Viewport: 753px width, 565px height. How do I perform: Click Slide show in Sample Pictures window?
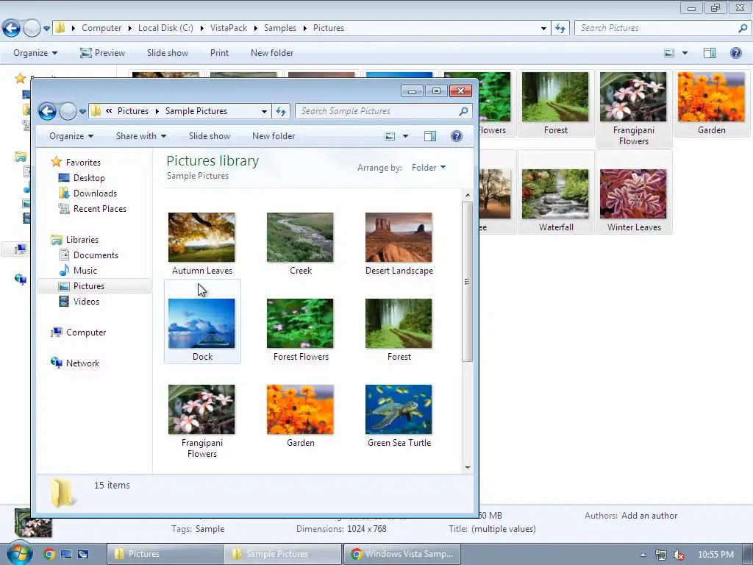210,136
